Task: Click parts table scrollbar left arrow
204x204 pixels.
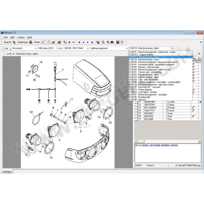Action: click(136, 141)
